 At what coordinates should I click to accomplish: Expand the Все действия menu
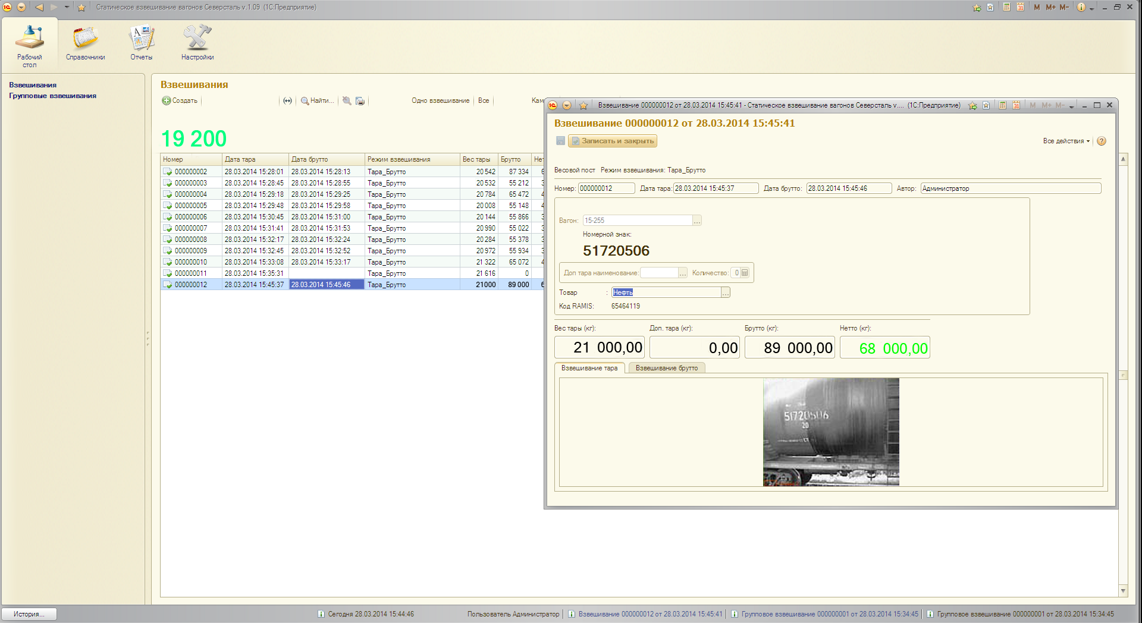pos(1066,141)
